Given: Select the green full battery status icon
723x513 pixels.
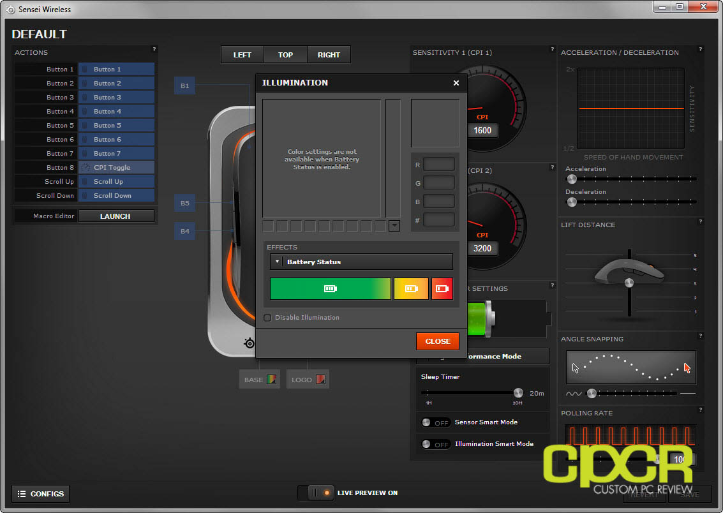Looking at the screenshot, I should [330, 289].
